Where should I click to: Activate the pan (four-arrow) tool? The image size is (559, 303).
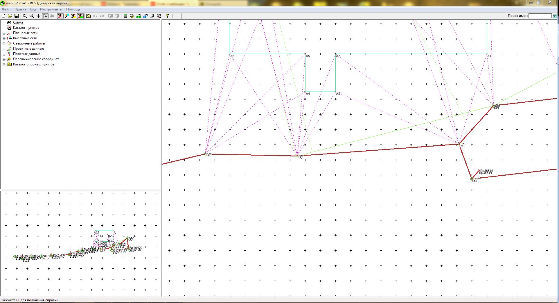coord(38,16)
